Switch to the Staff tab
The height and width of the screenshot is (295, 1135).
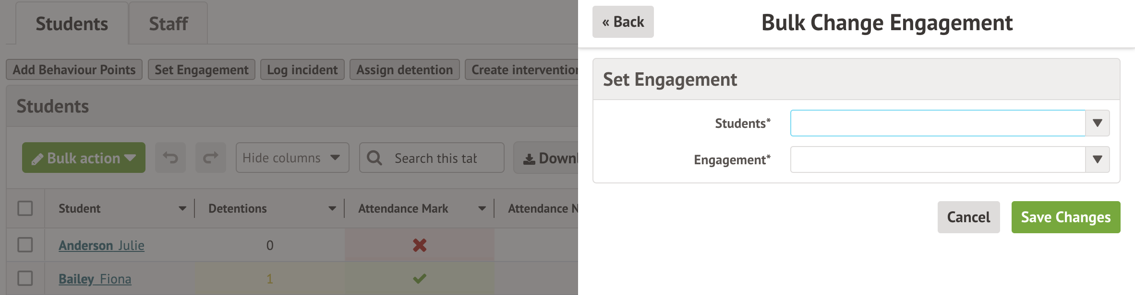coord(168,22)
